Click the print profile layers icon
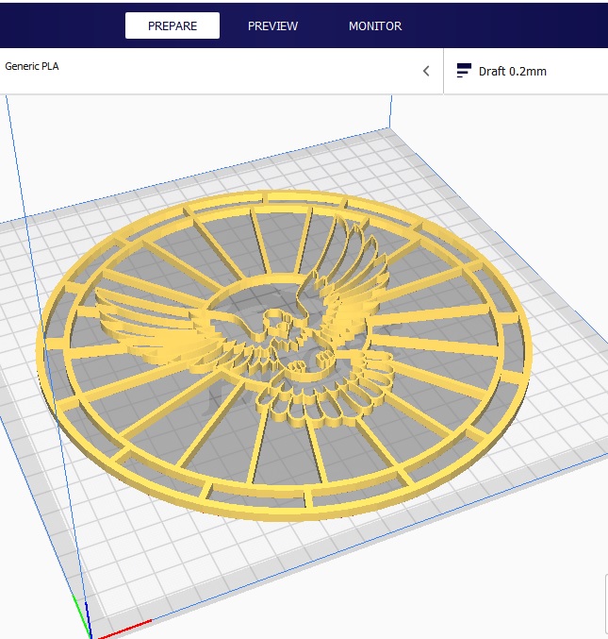The image size is (608, 639). [x=464, y=71]
